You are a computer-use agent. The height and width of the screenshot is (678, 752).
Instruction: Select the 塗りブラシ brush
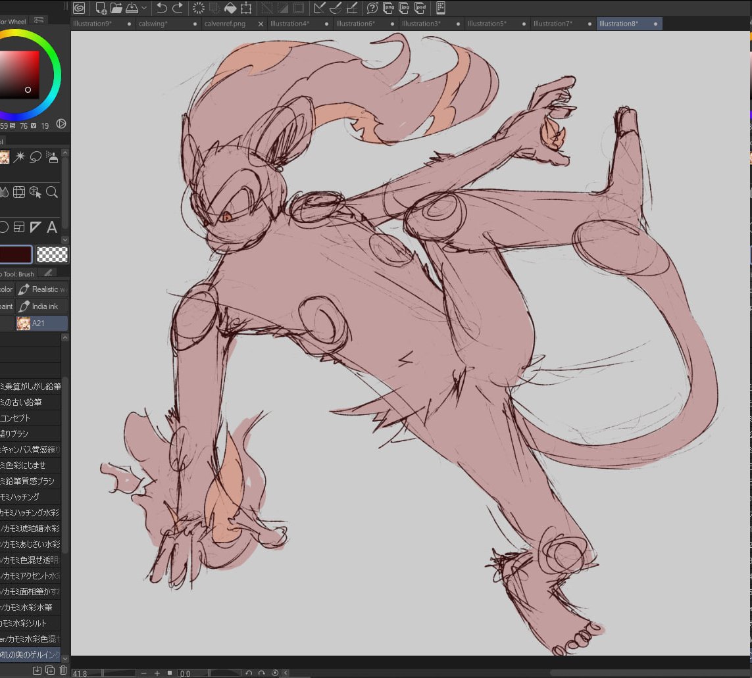coord(30,433)
